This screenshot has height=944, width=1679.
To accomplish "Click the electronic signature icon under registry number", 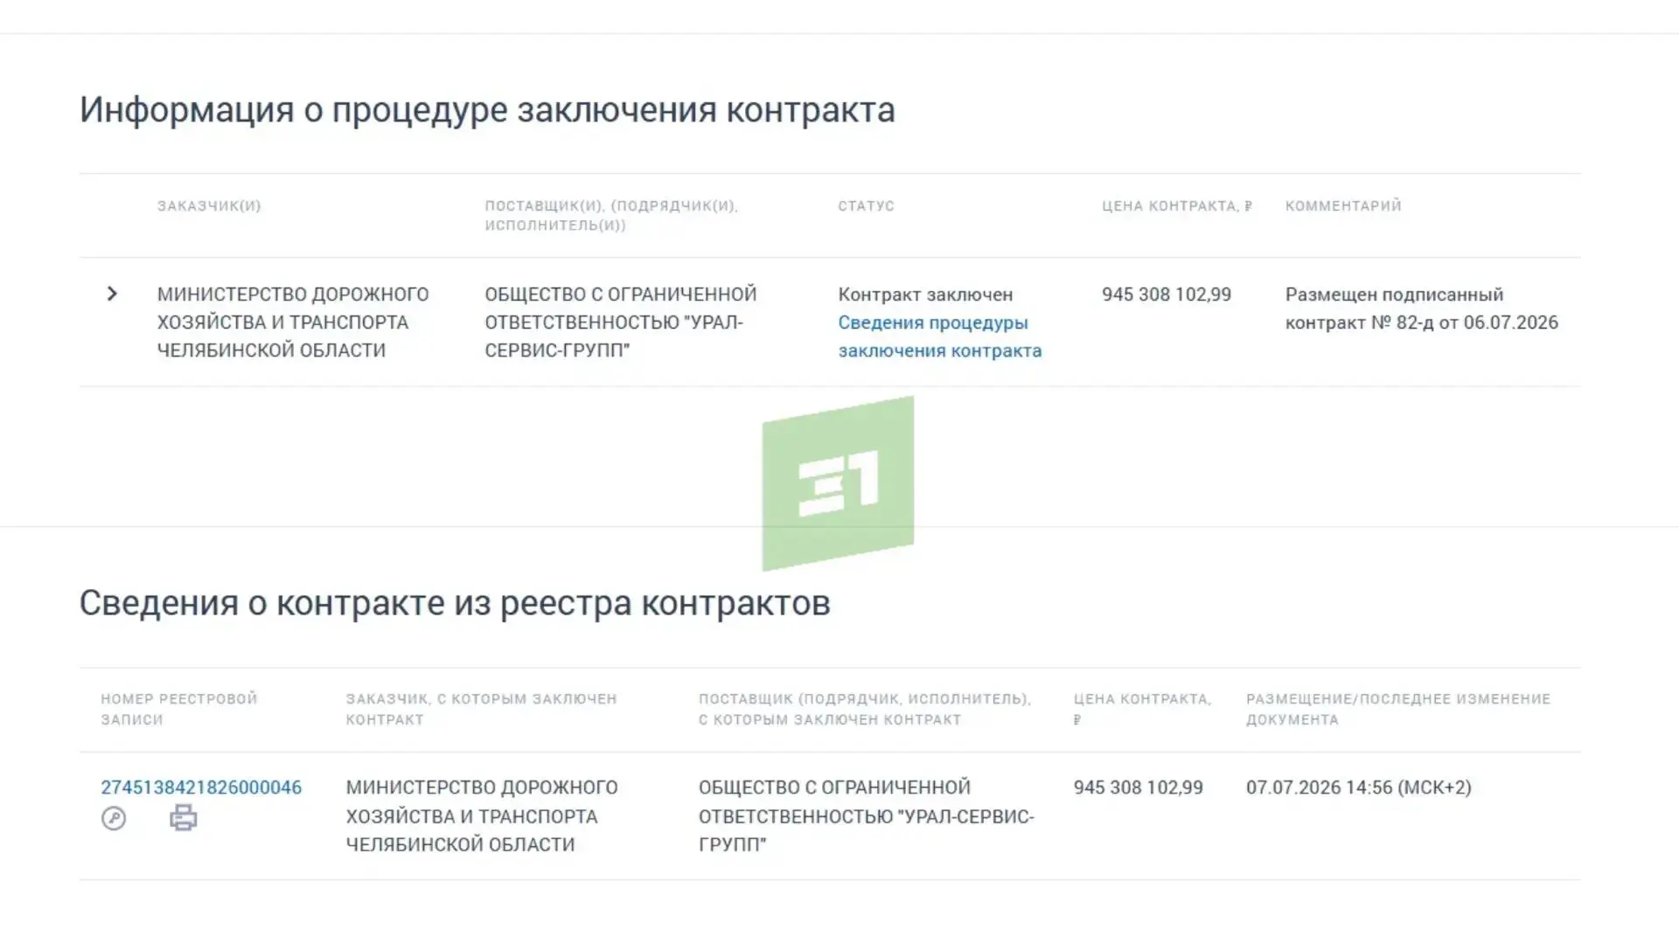I will coord(114,818).
